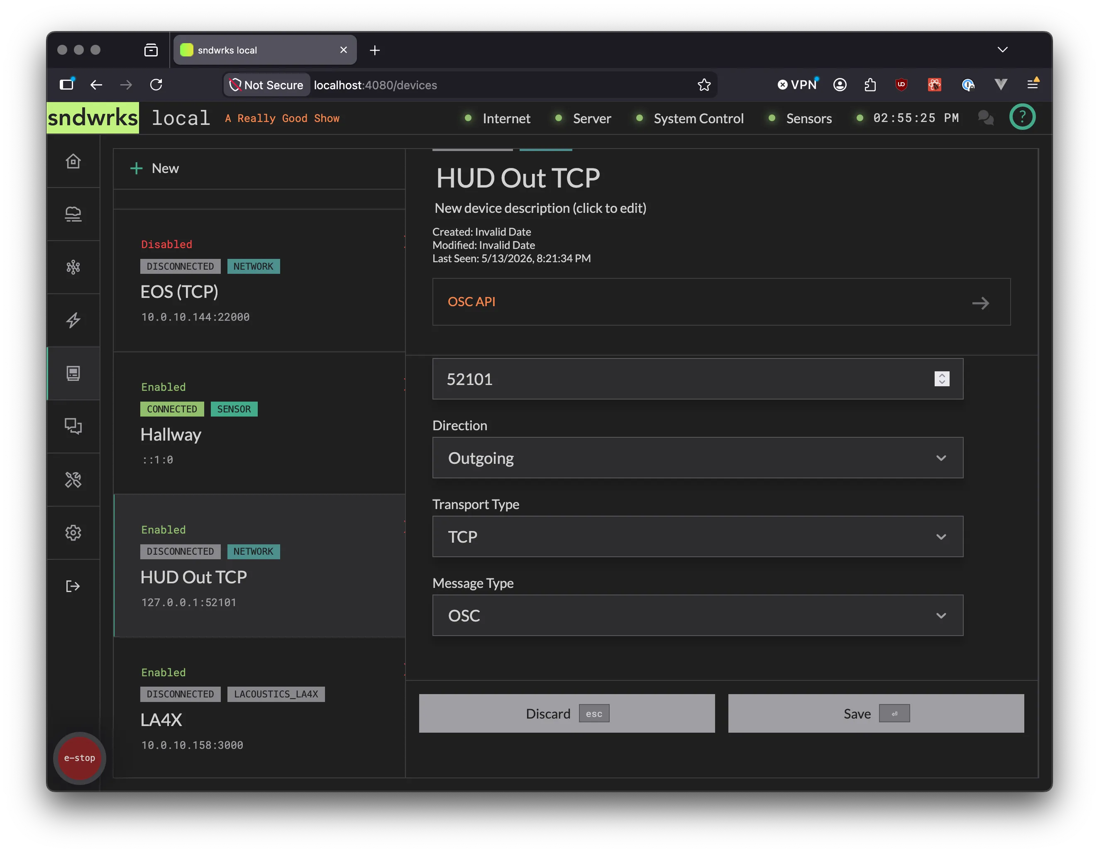1099x853 pixels.
Task: Click the Save button
Action: click(x=876, y=713)
